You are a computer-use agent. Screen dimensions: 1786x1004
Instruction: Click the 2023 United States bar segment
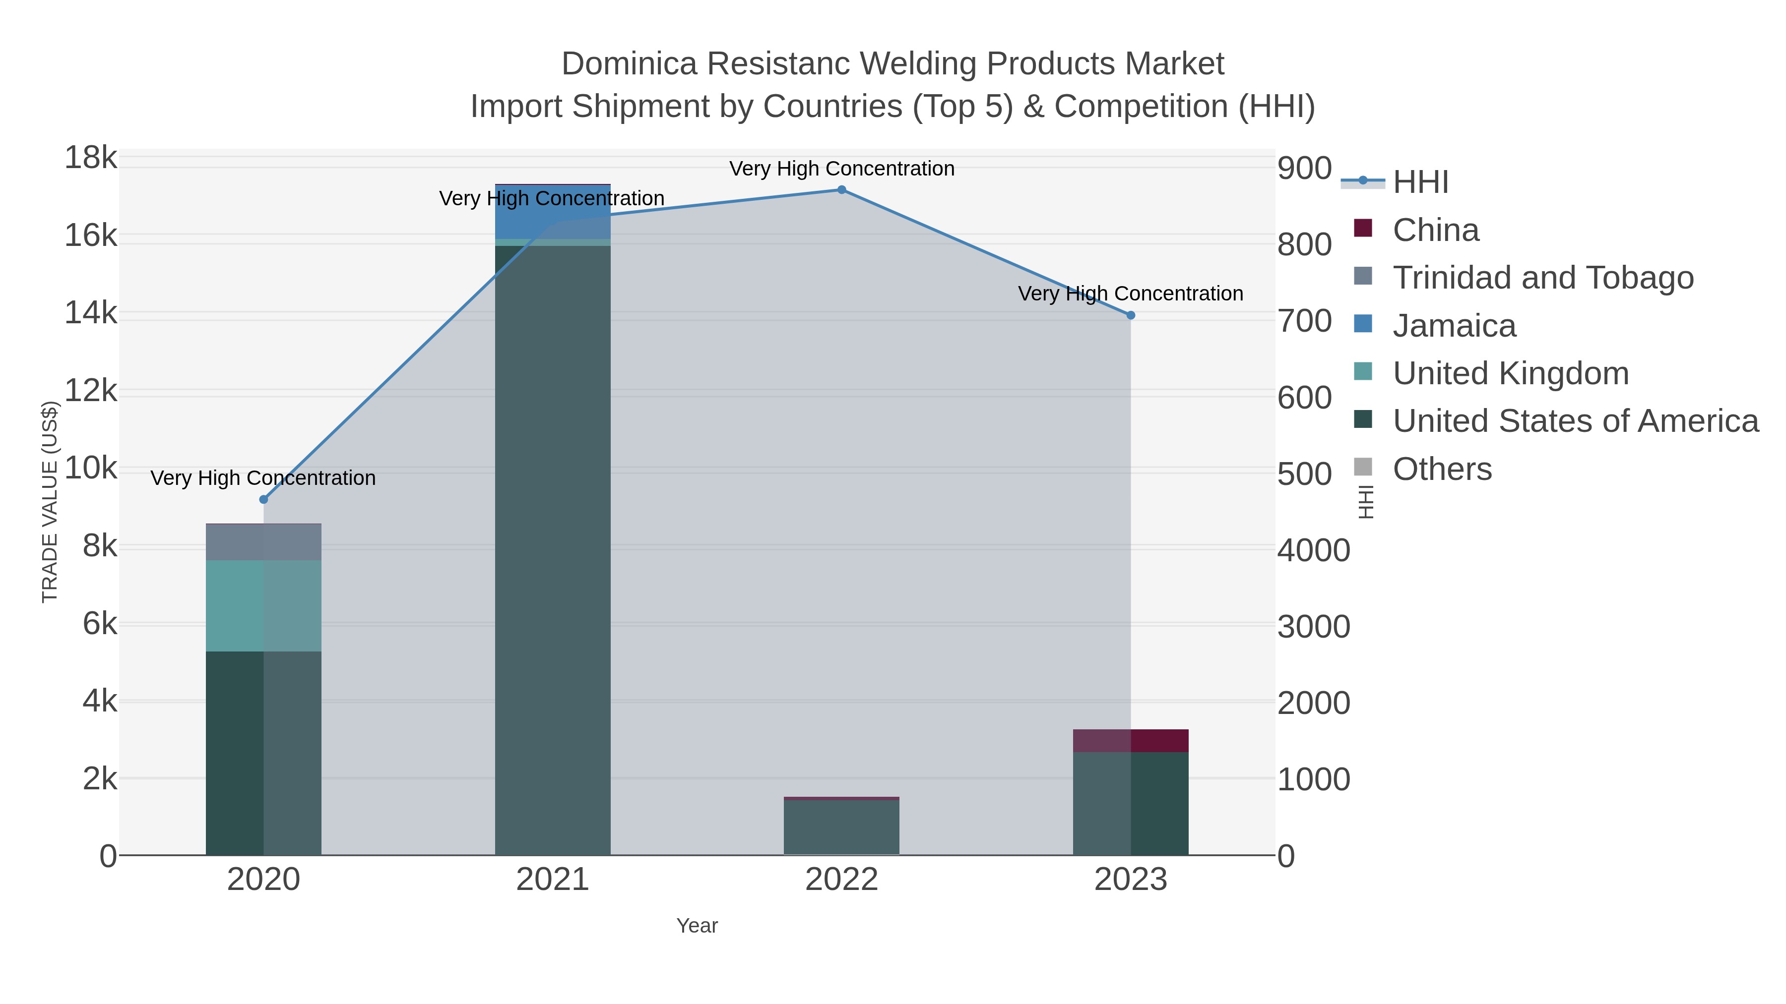pyautogui.click(x=1131, y=804)
